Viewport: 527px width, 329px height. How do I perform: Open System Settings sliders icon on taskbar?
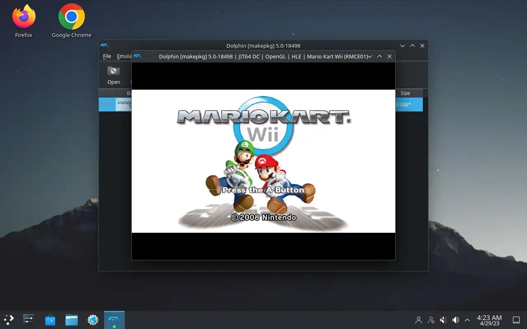(29, 320)
